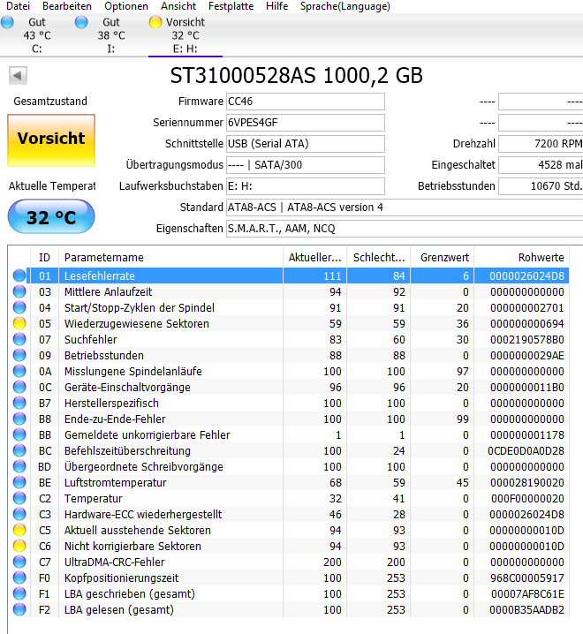583x634 pixels.
Task: Click status icon of Geräte-Einschaltvorgänge row
Action: tap(19, 387)
